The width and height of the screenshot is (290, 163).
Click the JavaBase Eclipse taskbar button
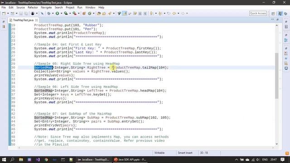pyautogui.click(x=94, y=159)
